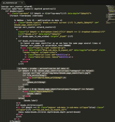Click the float-xs-right hidden-md-up span
The image size is (115, 122).
click(43, 48)
